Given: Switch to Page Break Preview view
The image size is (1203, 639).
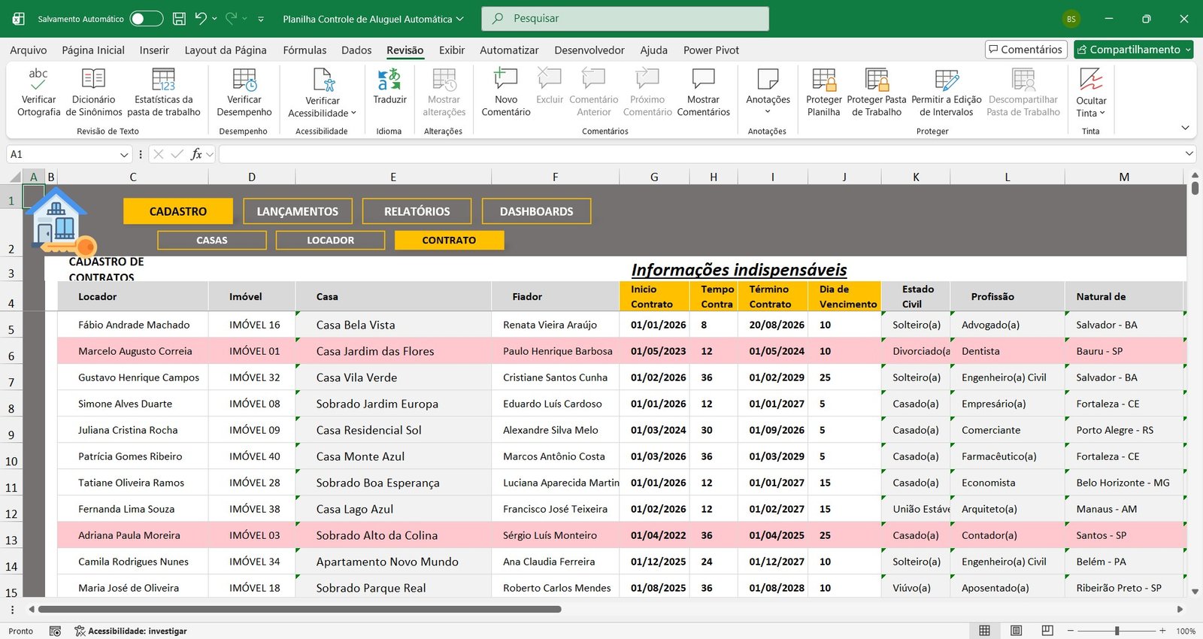Looking at the screenshot, I should point(1047,631).
